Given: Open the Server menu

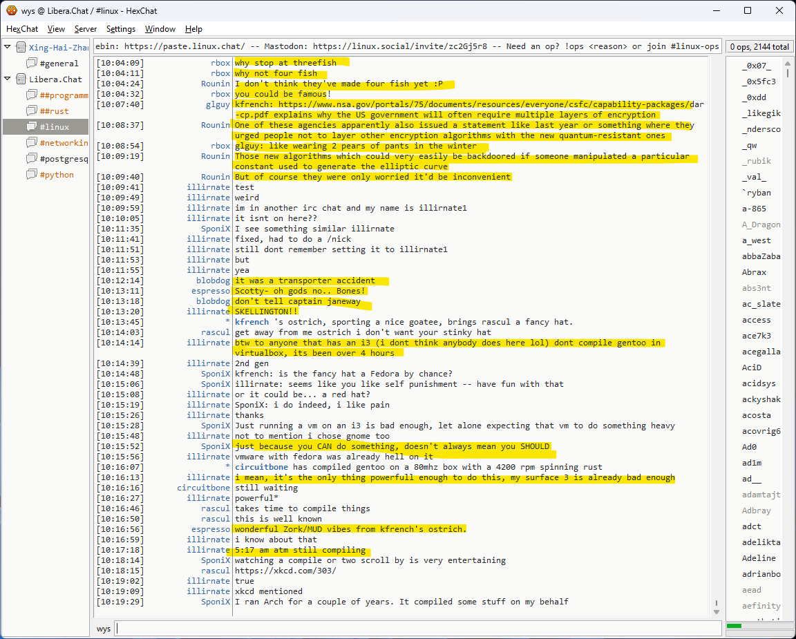Looking at the screenshot, I should 86,29.
